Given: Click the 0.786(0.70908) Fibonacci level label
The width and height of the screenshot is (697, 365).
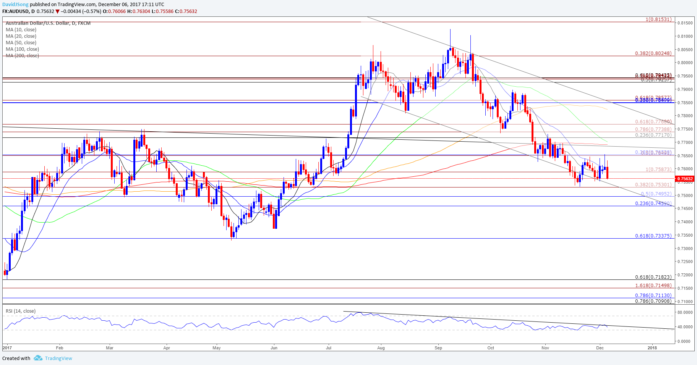Looking at the screenshot, I should coord(653,301).
